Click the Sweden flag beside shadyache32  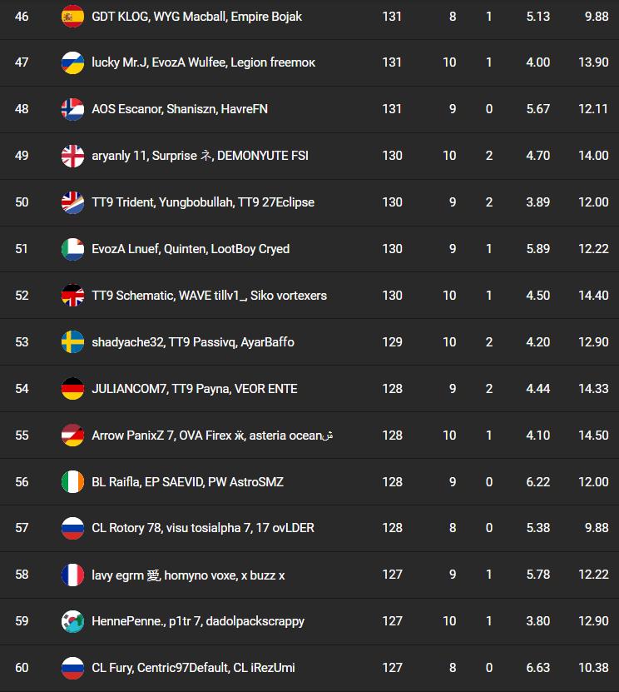73,342
